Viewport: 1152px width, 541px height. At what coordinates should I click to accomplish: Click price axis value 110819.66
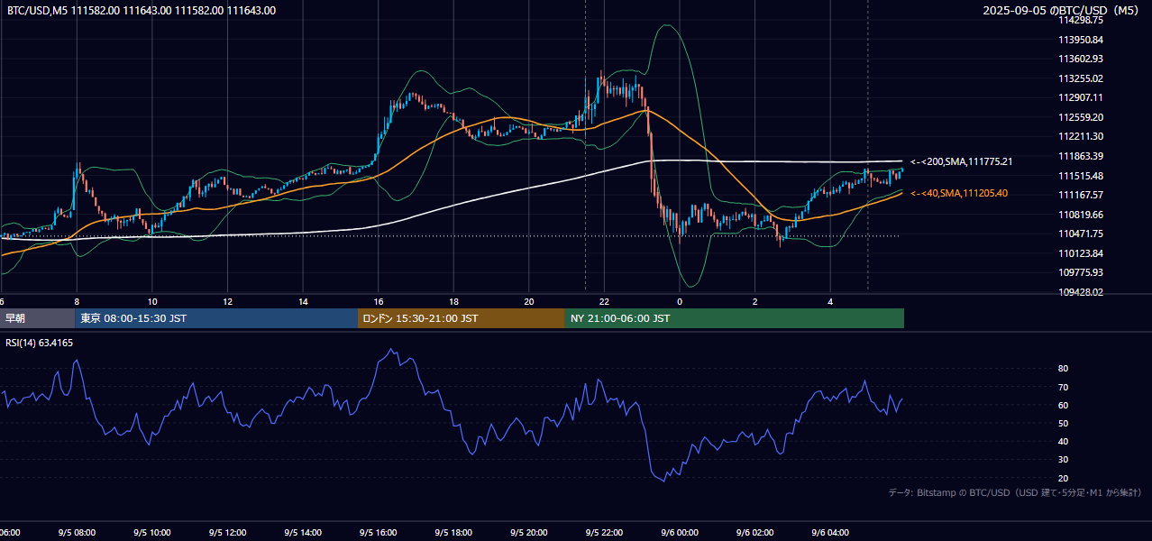(1081, 215)
